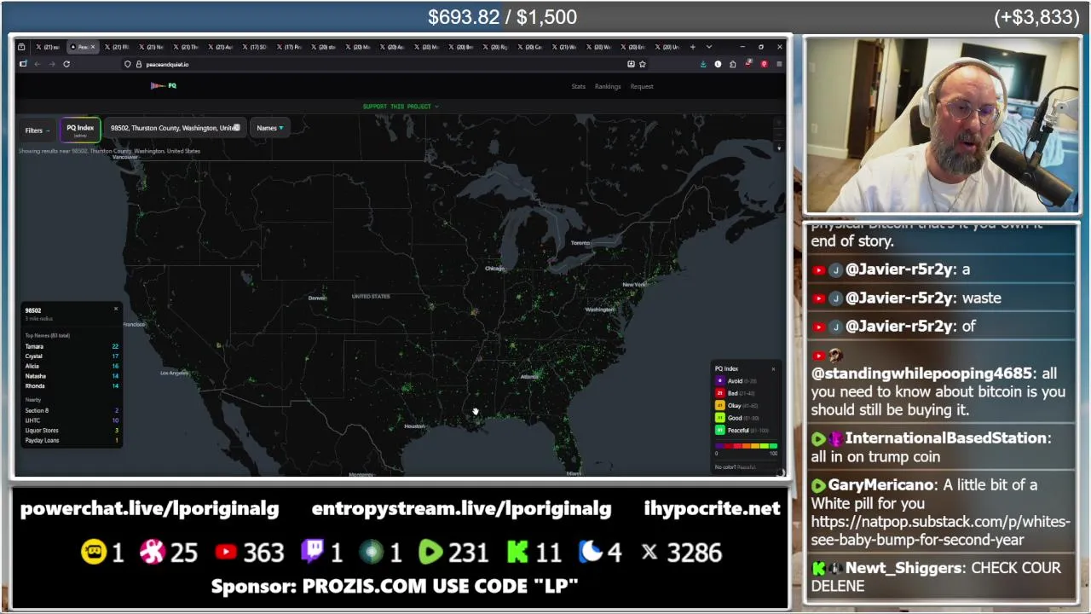Switch to the last X browser tab
This screenshot has width=1091, height=614.
[667, 47]
